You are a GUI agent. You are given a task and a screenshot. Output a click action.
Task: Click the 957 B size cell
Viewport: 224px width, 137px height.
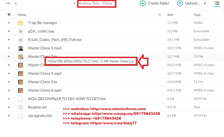pos(172,107)
